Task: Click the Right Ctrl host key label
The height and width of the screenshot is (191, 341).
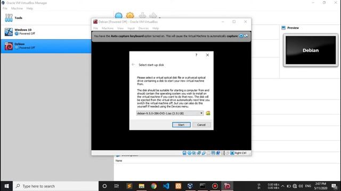Action: [240, 153]
